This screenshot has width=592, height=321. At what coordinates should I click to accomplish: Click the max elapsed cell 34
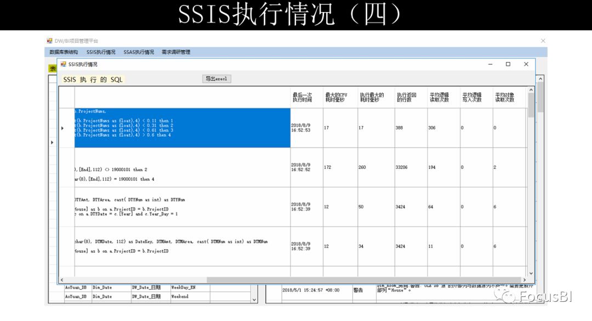click(376, 246)
